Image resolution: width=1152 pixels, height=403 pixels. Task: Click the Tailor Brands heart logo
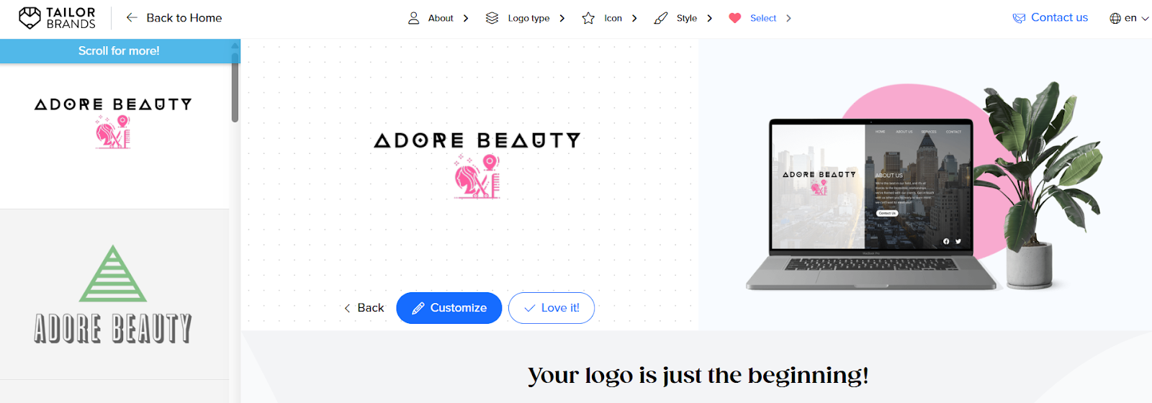tap(30, 18)
